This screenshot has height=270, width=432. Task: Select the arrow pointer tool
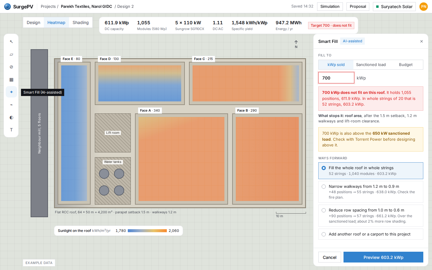coord(11,42)
